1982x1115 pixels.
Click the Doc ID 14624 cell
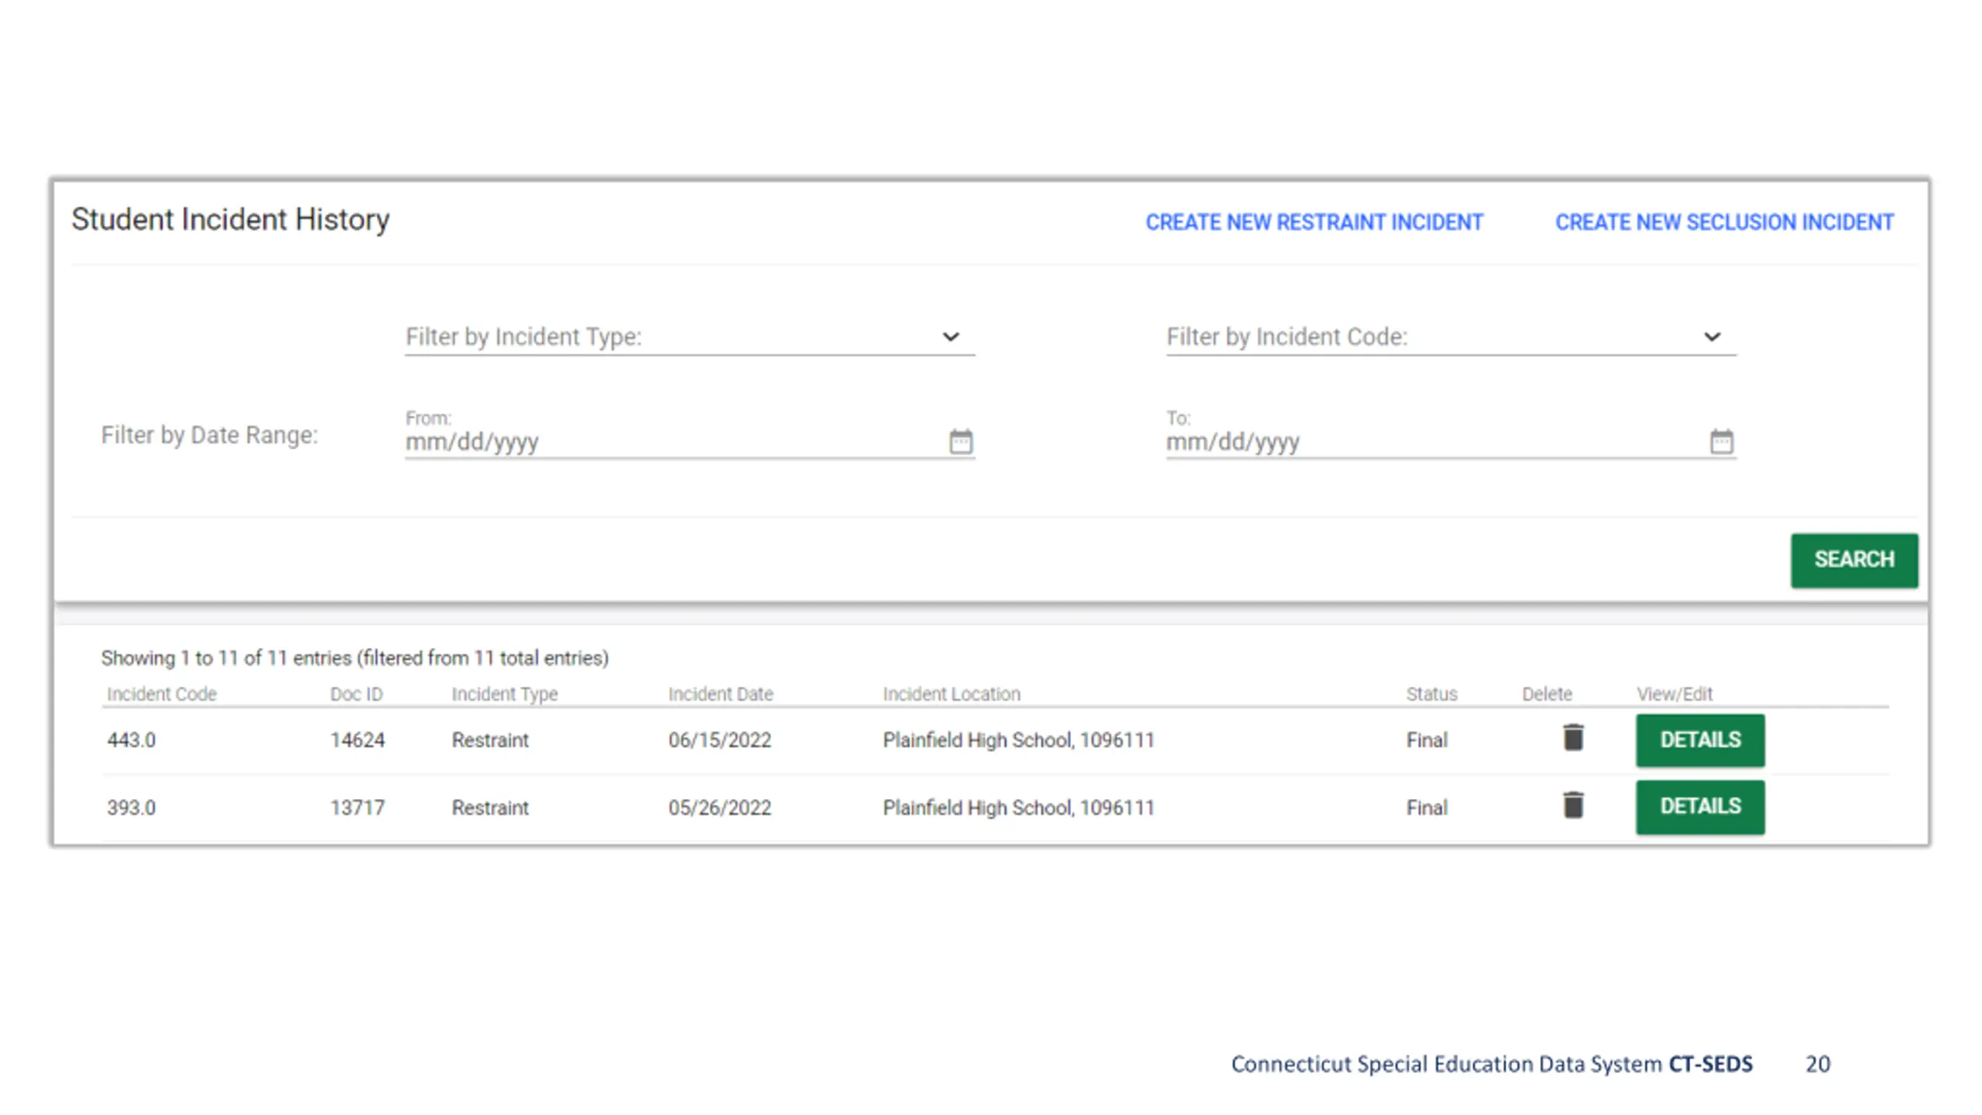point(357,740)
